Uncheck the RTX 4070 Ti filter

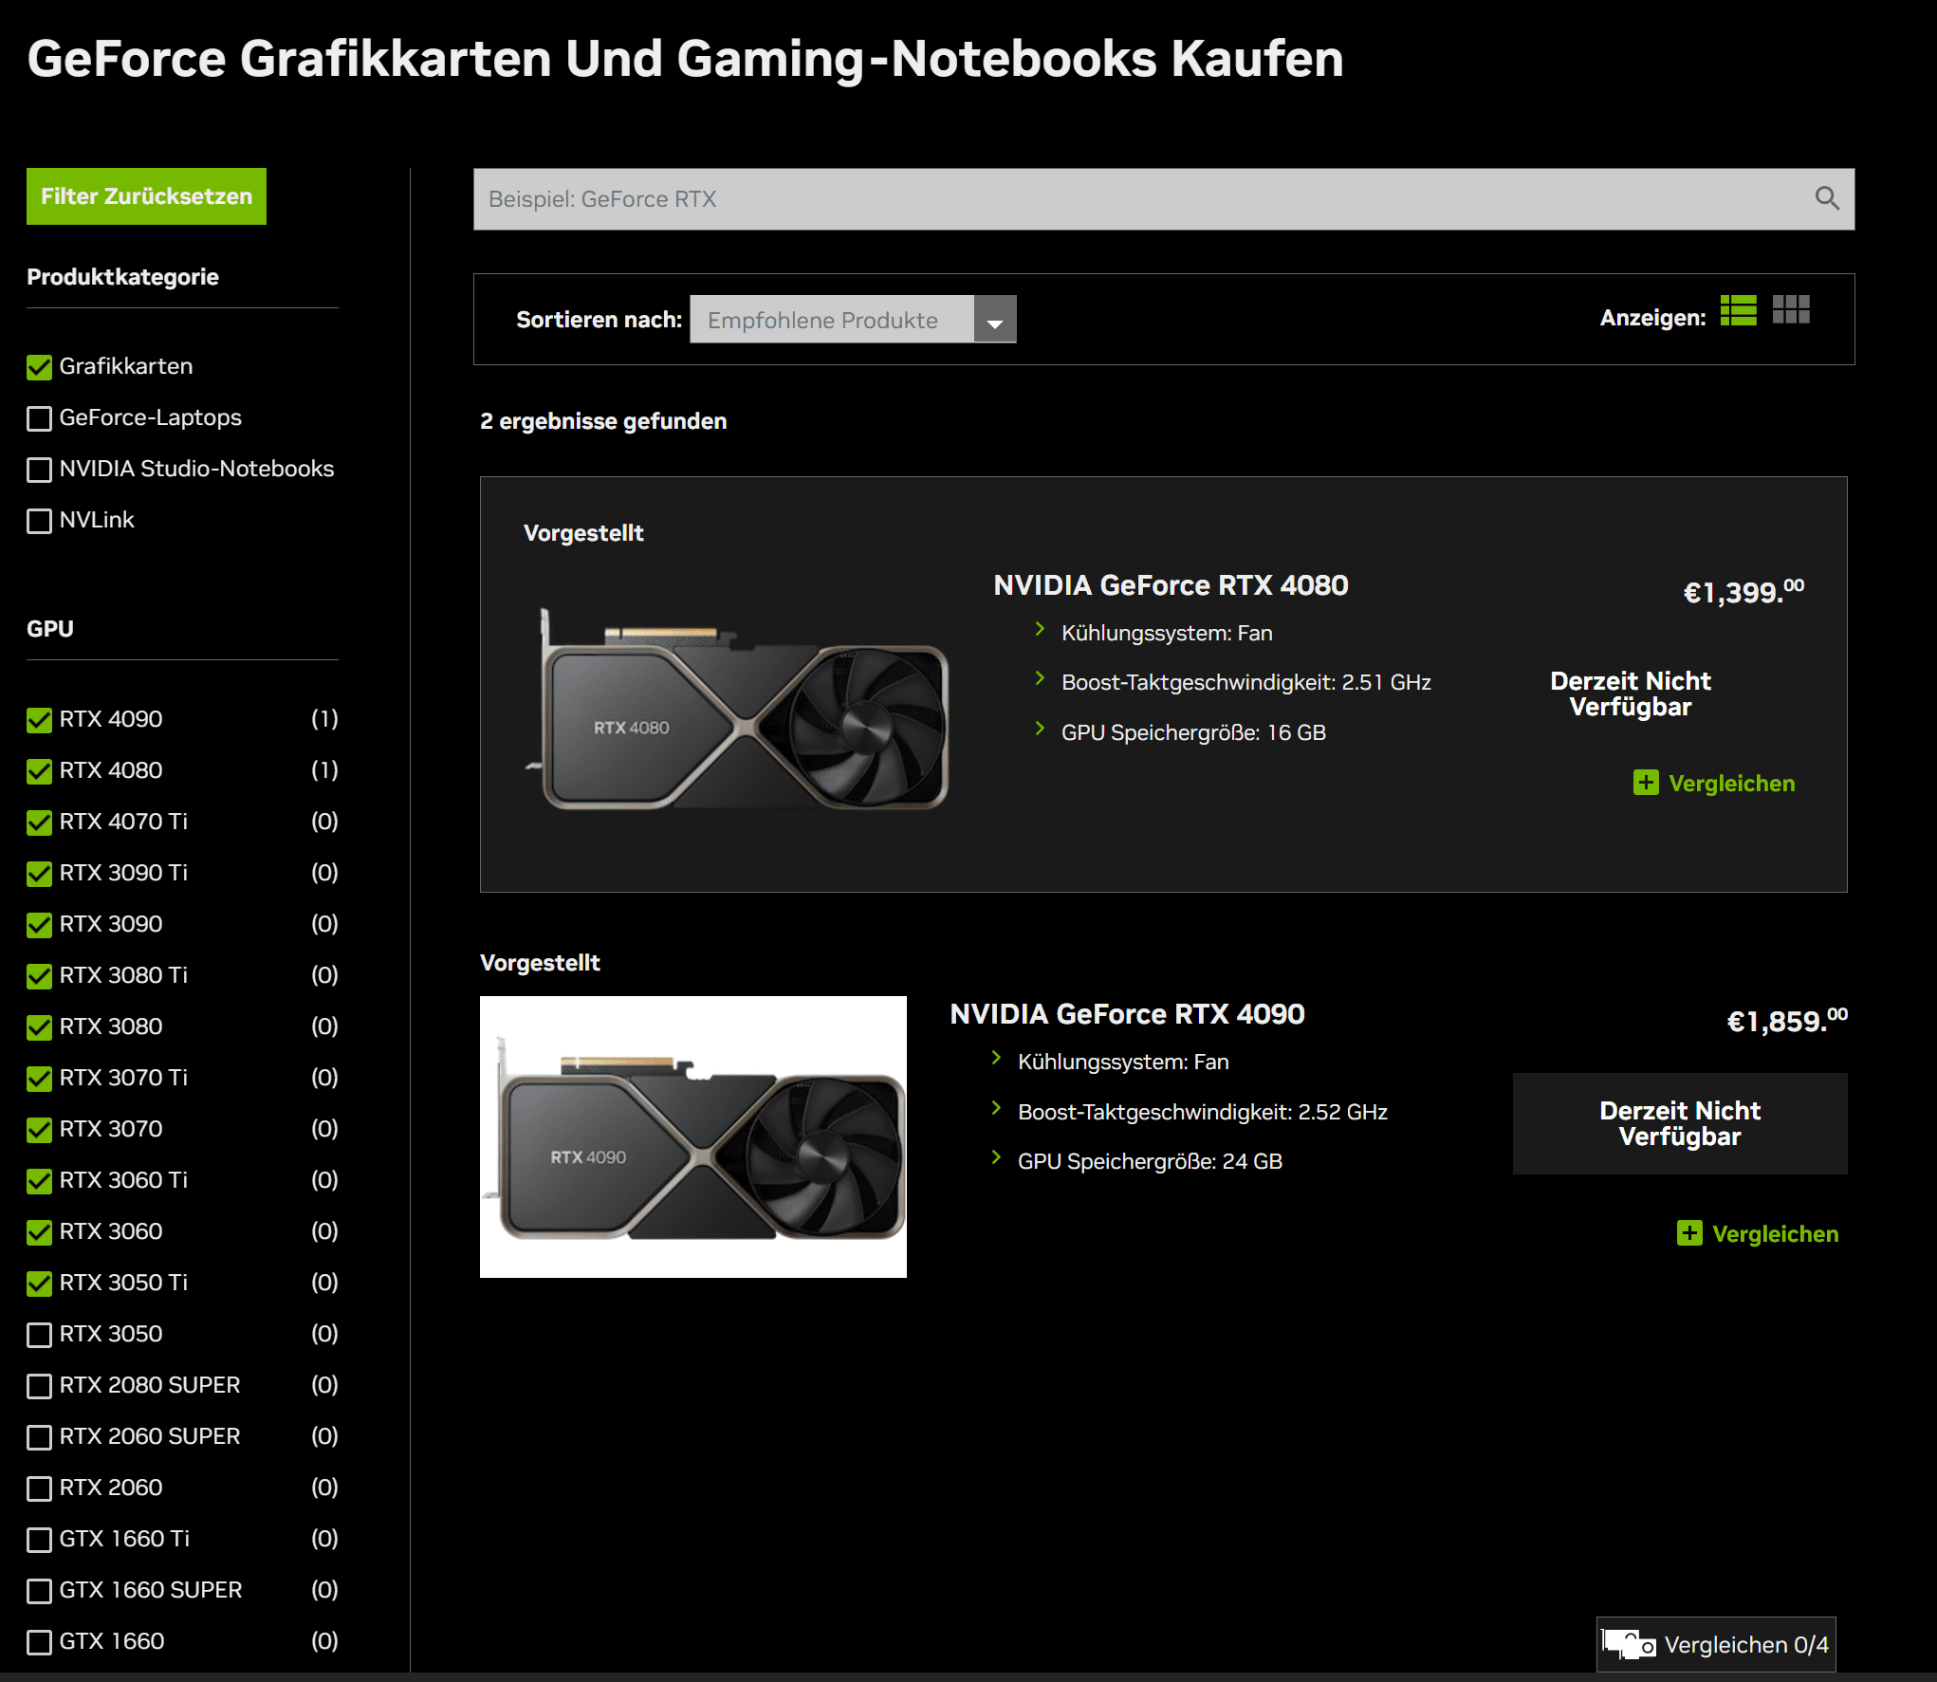[x=40, y=823]
